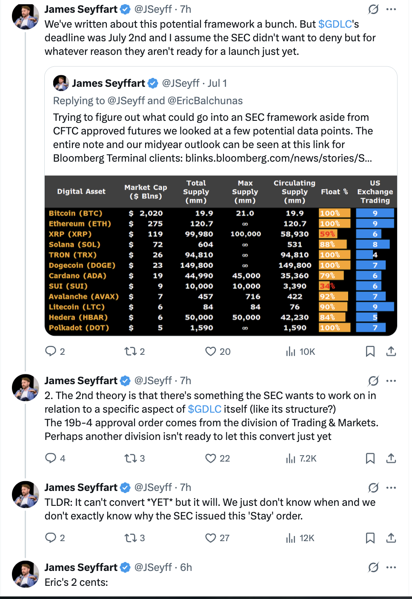Enlarge the digital asset table image

coord(220,255)
